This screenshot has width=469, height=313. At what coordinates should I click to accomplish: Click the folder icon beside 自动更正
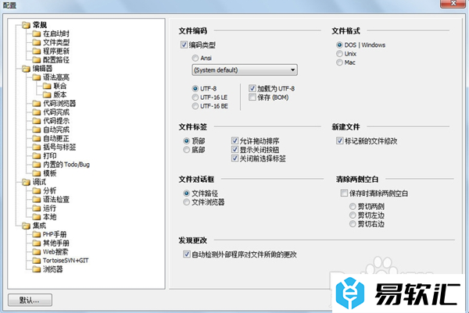[37, 138]
